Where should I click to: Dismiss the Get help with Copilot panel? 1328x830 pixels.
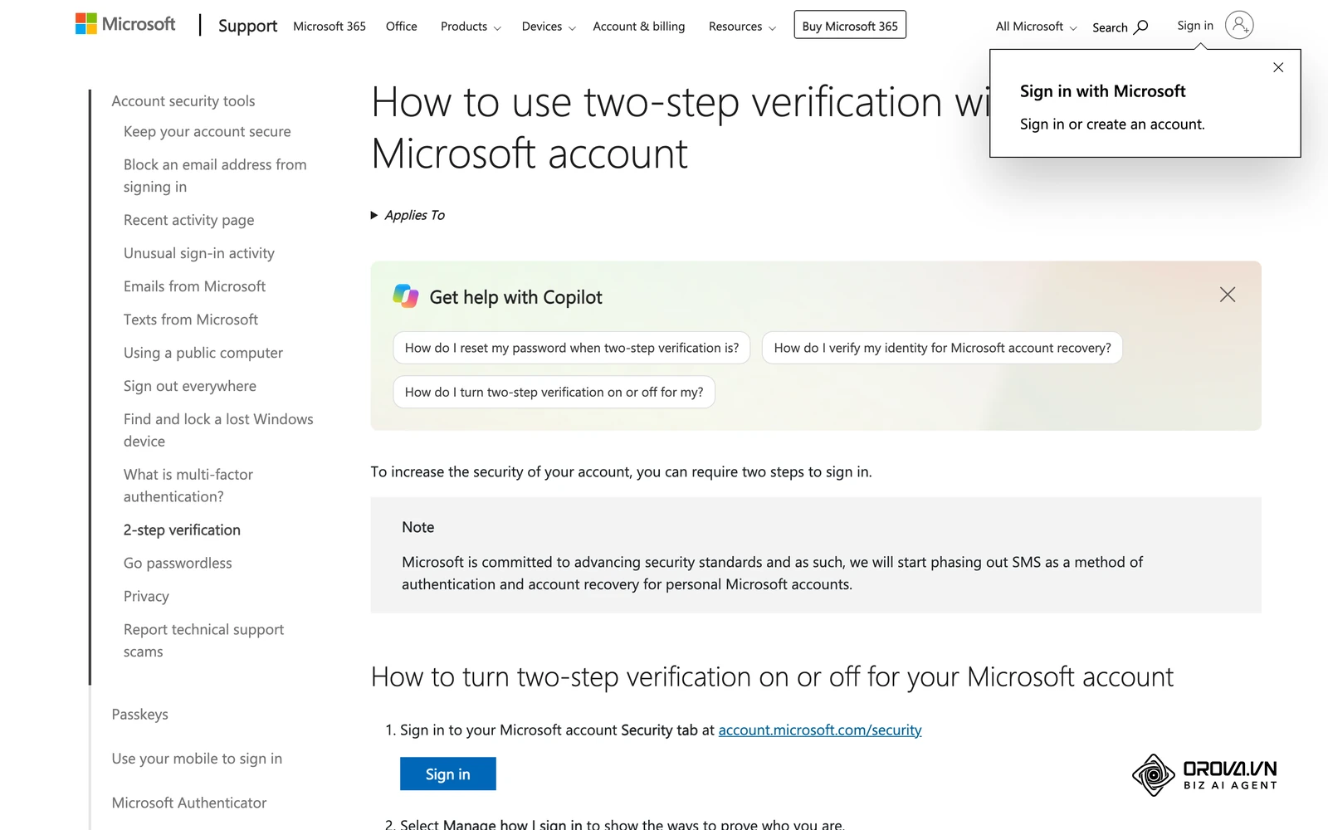click(1228, 295)
